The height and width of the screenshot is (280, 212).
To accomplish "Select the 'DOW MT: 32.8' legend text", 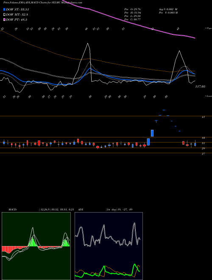I will pyautogui.click(x=17, y=15).
